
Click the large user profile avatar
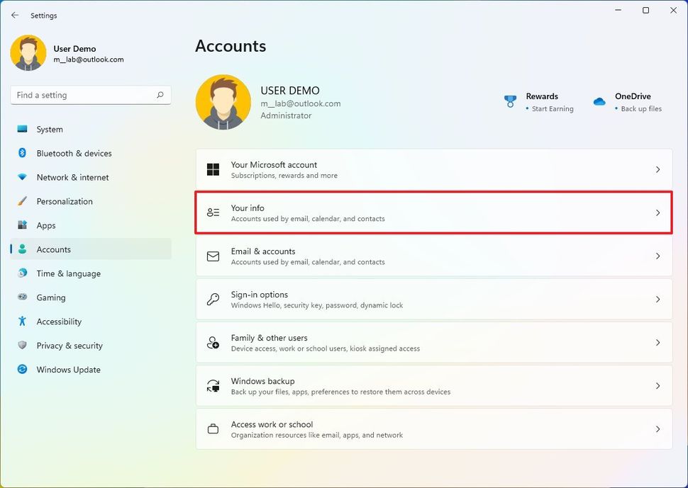point(223,103)
